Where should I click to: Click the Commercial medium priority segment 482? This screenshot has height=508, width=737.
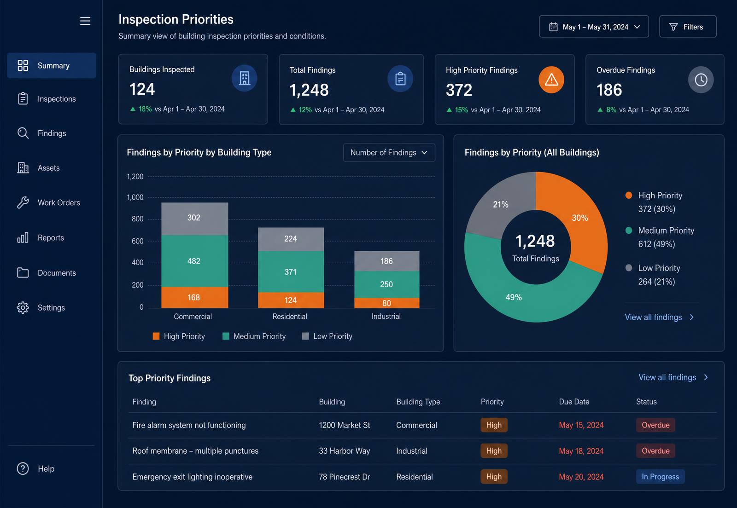194,261
